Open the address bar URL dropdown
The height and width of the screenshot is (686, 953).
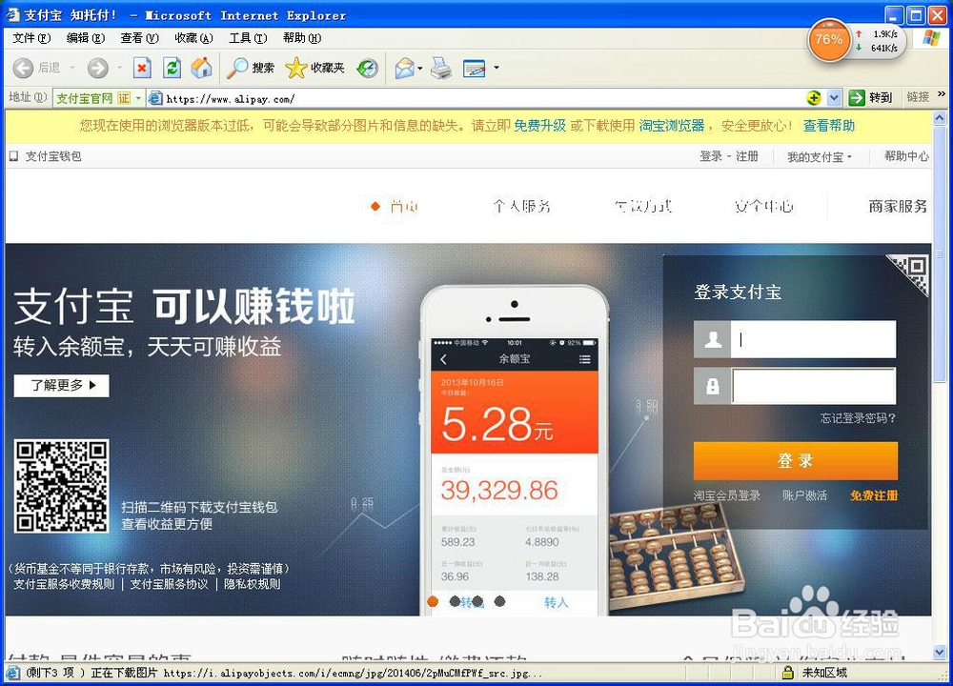tap(834, 97)
